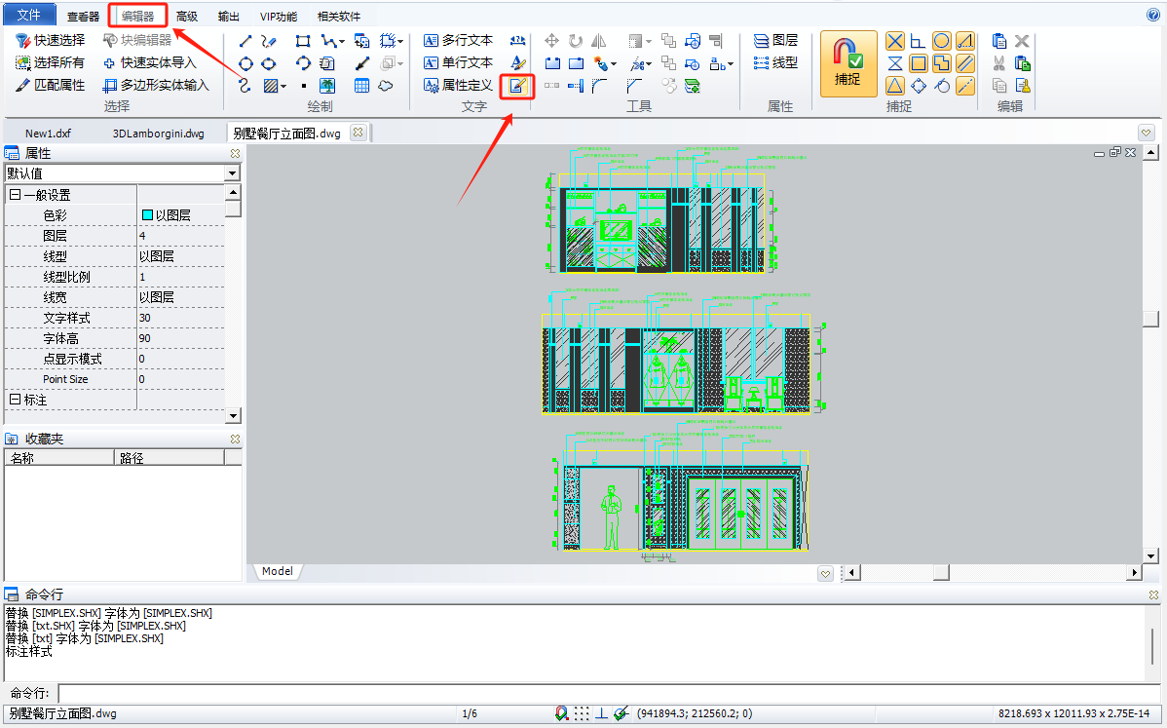Viewport: 1167px width, 728px height.
Task: Open the 图层 layers manager
Action: point(775,41)
